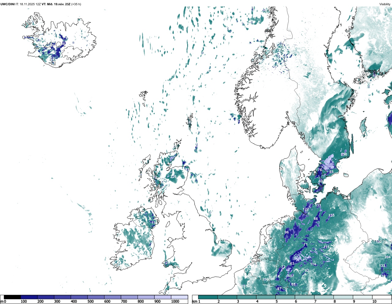Click the black 0–100 m legend swatch
The height and width of the screenshot is (304, 392).
coord(13,297)
